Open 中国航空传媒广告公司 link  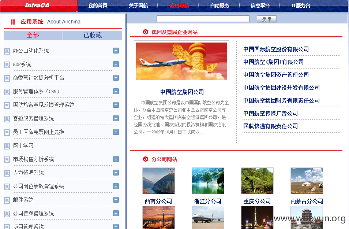click(x=270, y=113)
